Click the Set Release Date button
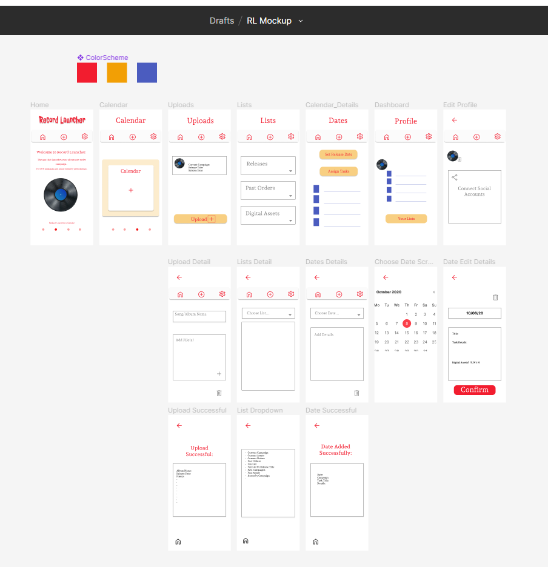The width and height of the screenshot is (548, 567). 338,154
